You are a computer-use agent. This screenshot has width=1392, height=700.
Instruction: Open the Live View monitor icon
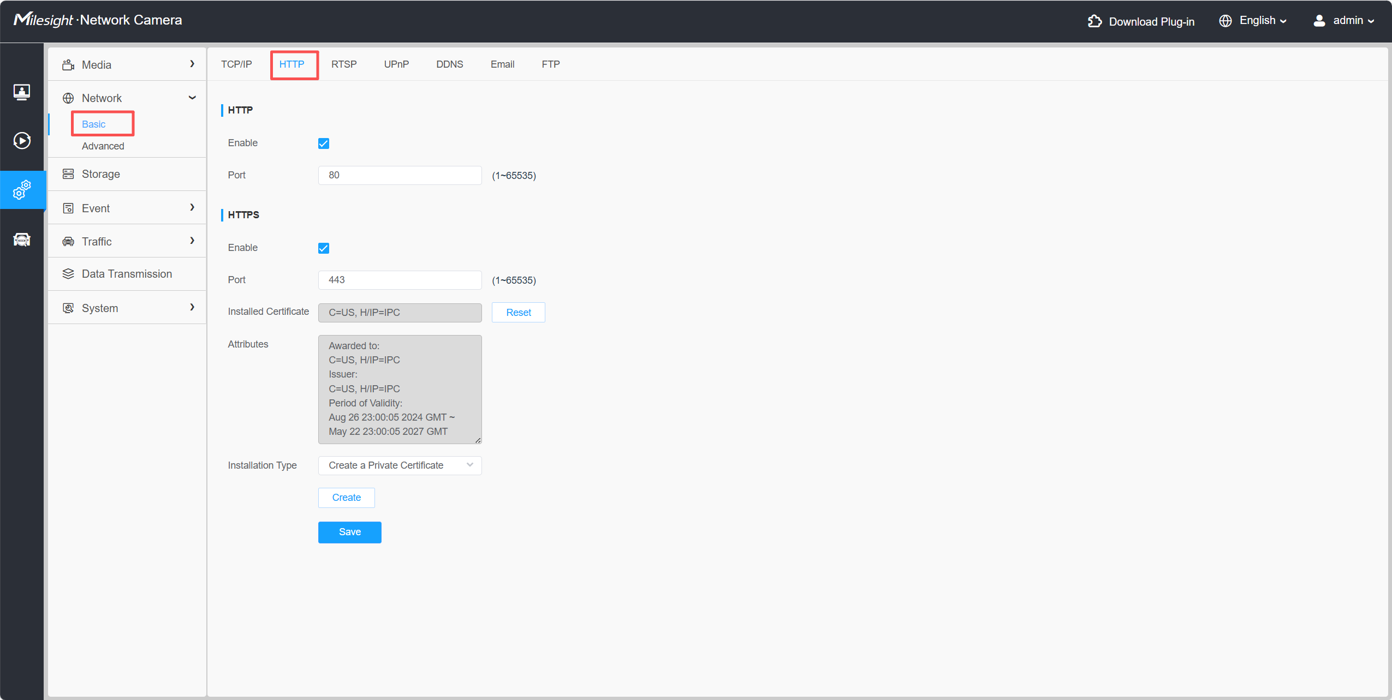click(x=22, y=92)
